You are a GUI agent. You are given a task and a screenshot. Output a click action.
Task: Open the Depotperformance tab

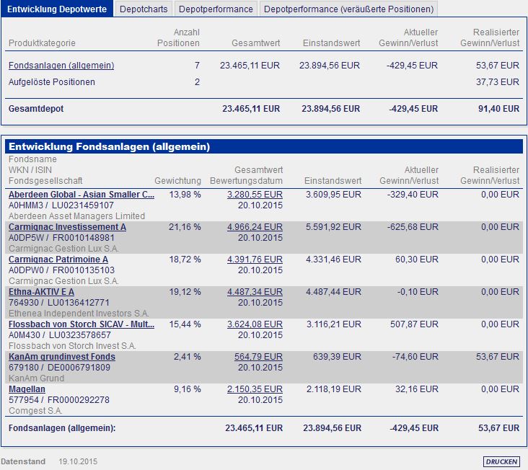[216, 9]
